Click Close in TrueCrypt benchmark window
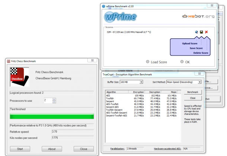 (x=193, y=98)
